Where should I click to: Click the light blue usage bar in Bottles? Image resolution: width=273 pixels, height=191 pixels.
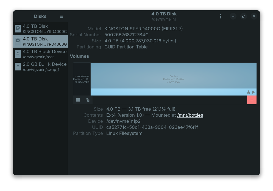(168, 92)
